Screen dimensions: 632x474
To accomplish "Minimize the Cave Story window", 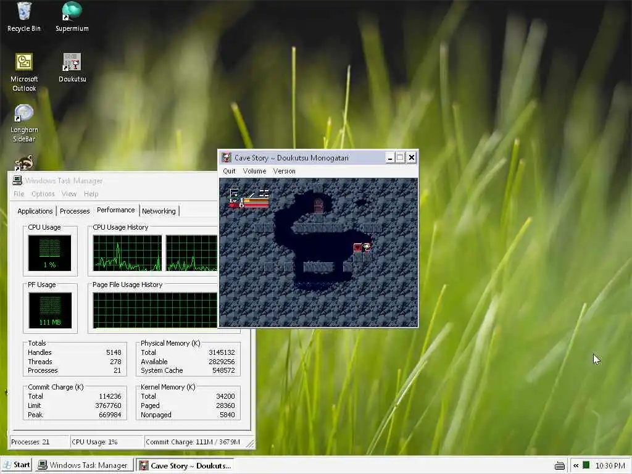I will point(390,157).
